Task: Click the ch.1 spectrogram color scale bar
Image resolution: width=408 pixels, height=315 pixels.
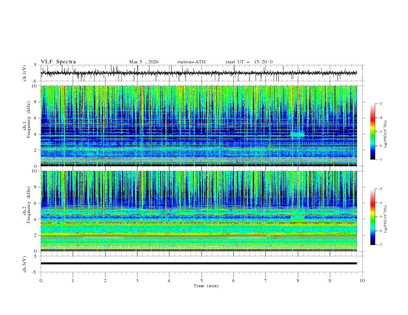Action: tap(372, 132)
